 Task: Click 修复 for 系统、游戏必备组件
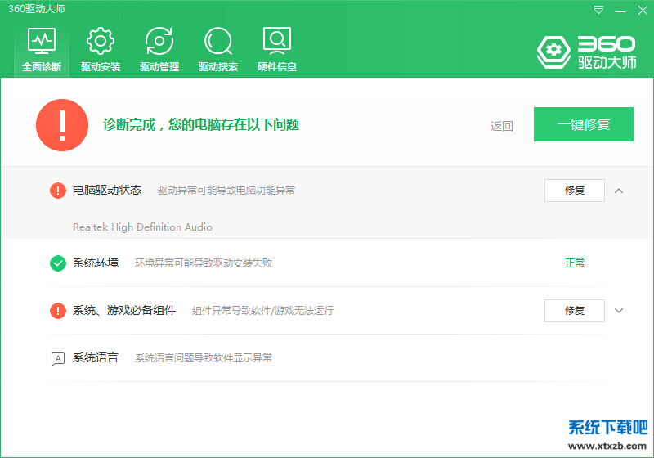[575, 310]
